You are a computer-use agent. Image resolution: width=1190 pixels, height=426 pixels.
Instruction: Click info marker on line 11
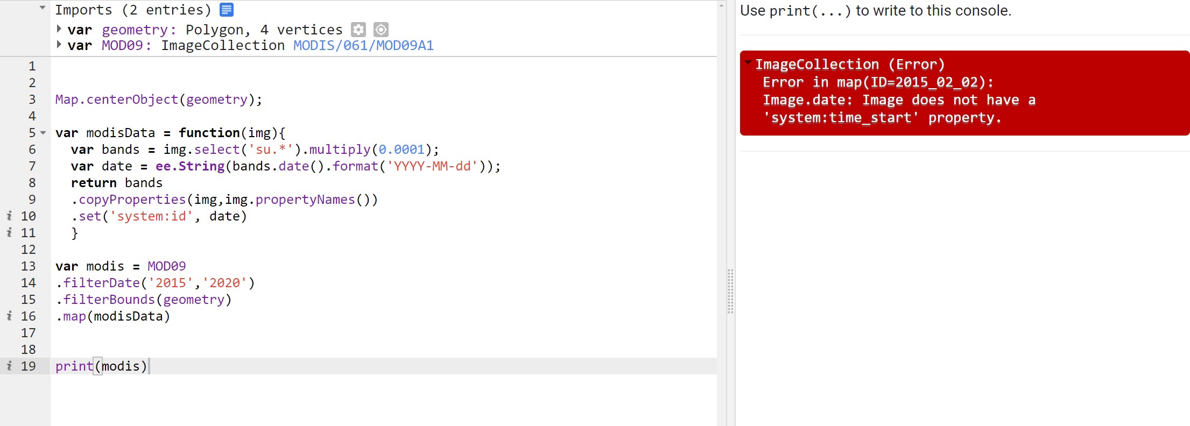pos(9,232)
